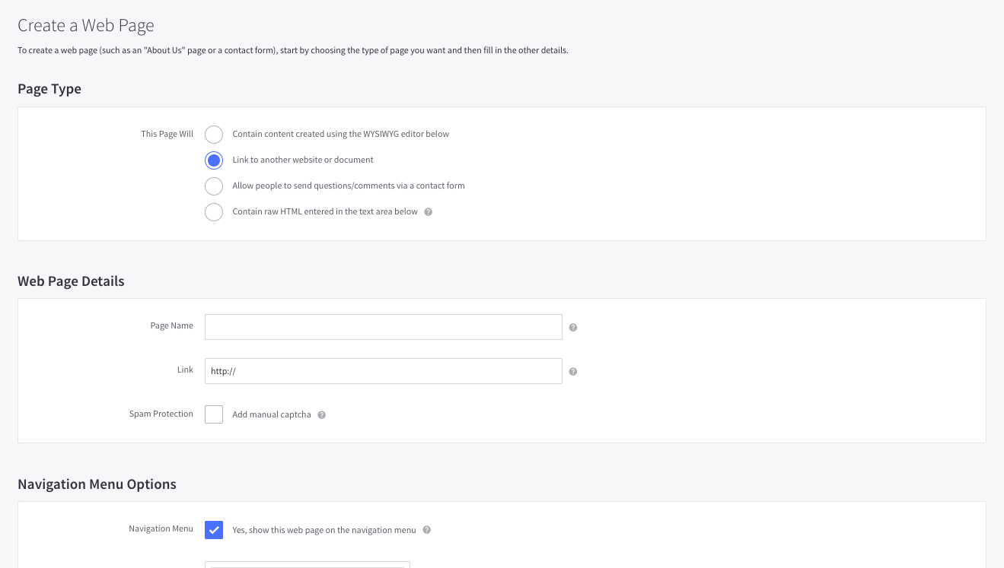Click the 'Create a Web Page' heading
The height and width of the screenshot is (568, 1004).
[x=86, y=25]
